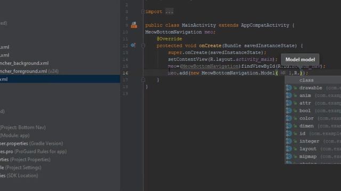Viewport: 341px width, 191px height.
Task: Choose the 'id' completion suggestion
Action: tap(313, 133)
